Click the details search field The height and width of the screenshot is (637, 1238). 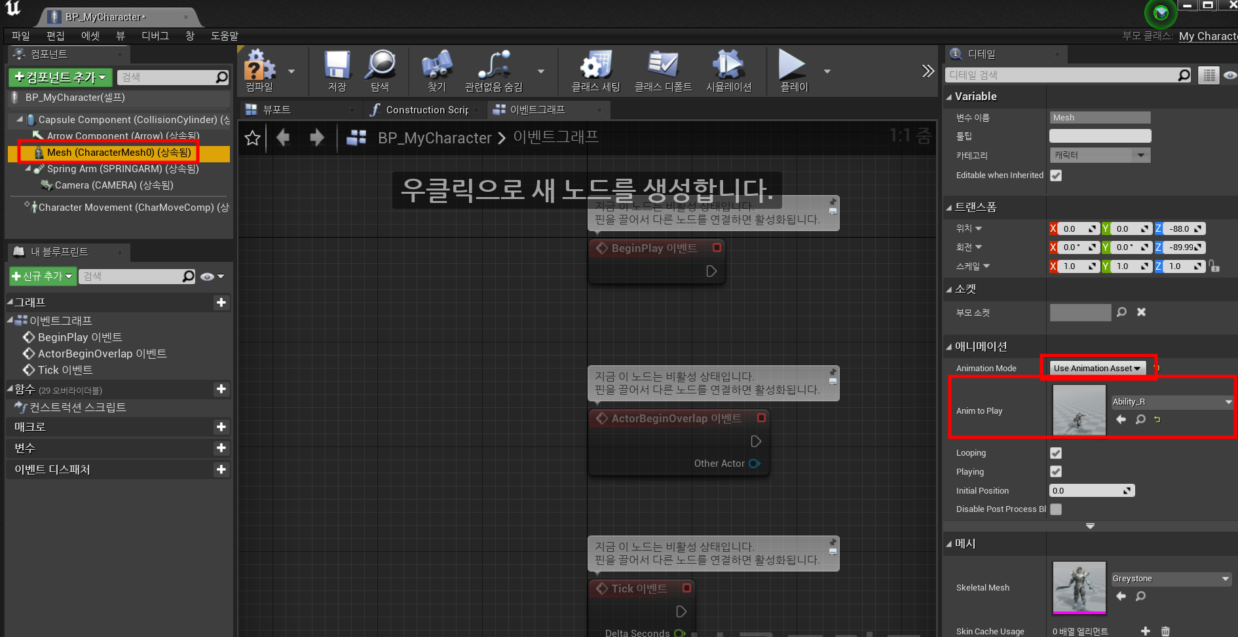[1068, 75]
